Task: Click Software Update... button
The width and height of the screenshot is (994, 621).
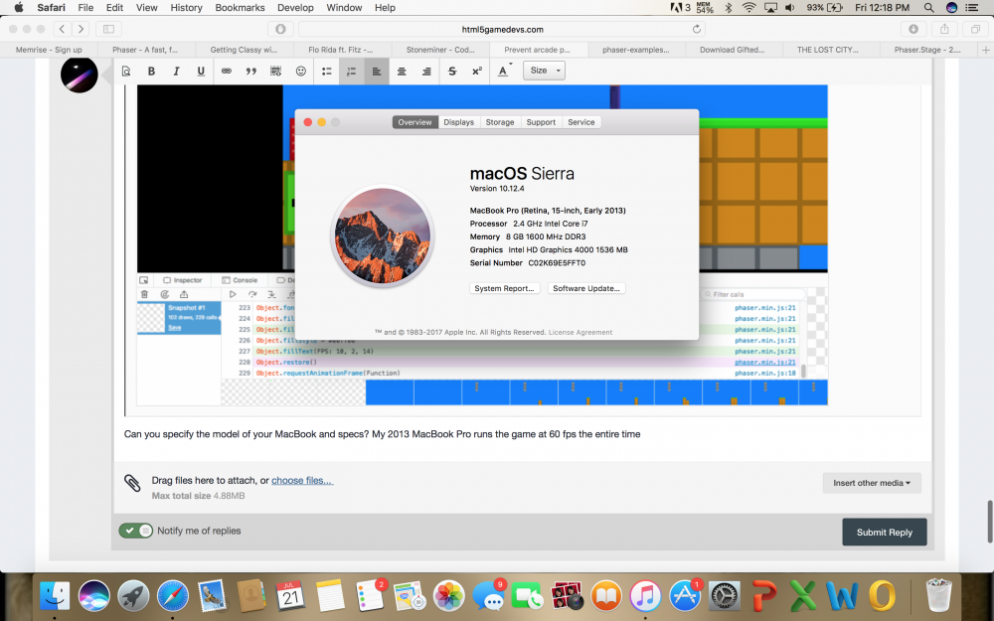Action: [586, 288]
